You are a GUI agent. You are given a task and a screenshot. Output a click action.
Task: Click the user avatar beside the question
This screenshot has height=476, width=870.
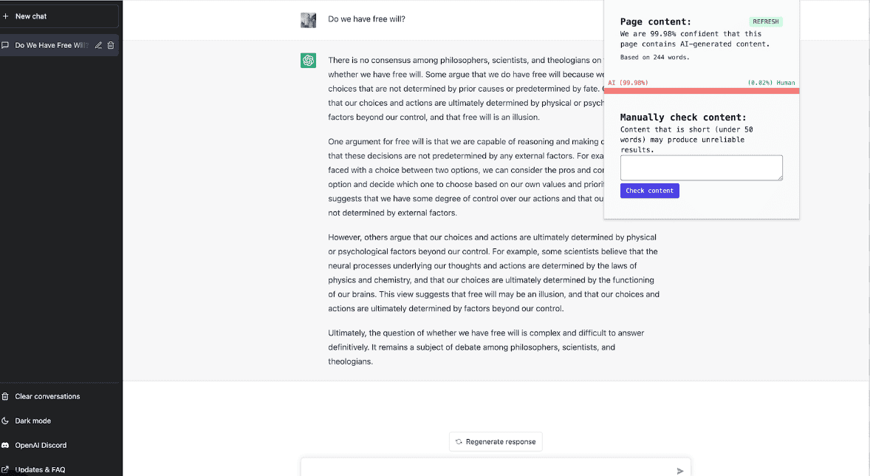click(309, 20)
